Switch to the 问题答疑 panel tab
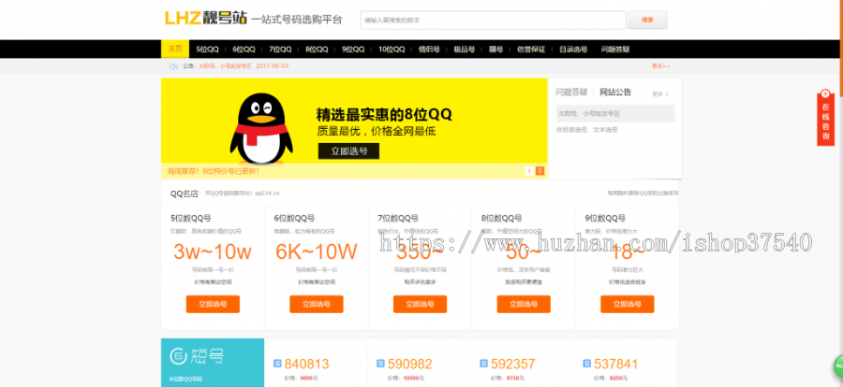843x387 pixels. point(571,93)
